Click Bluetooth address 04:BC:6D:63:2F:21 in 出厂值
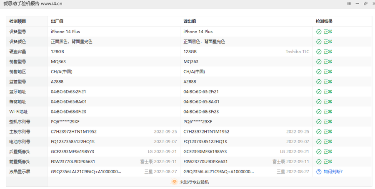Viewport: 375px width, 189px height. [68, 92]
